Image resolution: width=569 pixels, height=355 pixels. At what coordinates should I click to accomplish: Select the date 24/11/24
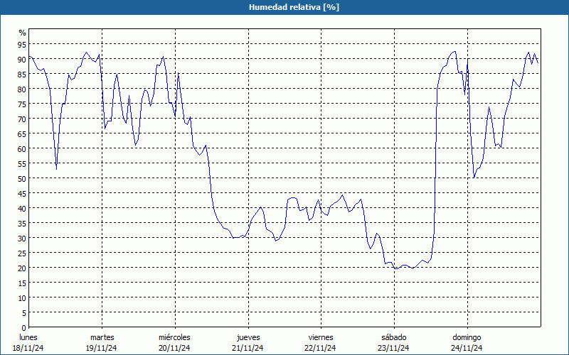click(467, 348)
